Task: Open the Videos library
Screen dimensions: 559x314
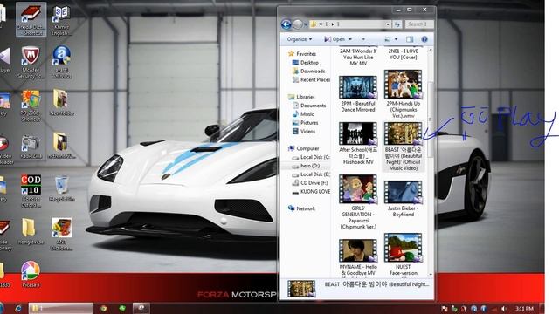Action: coord(304,132)
